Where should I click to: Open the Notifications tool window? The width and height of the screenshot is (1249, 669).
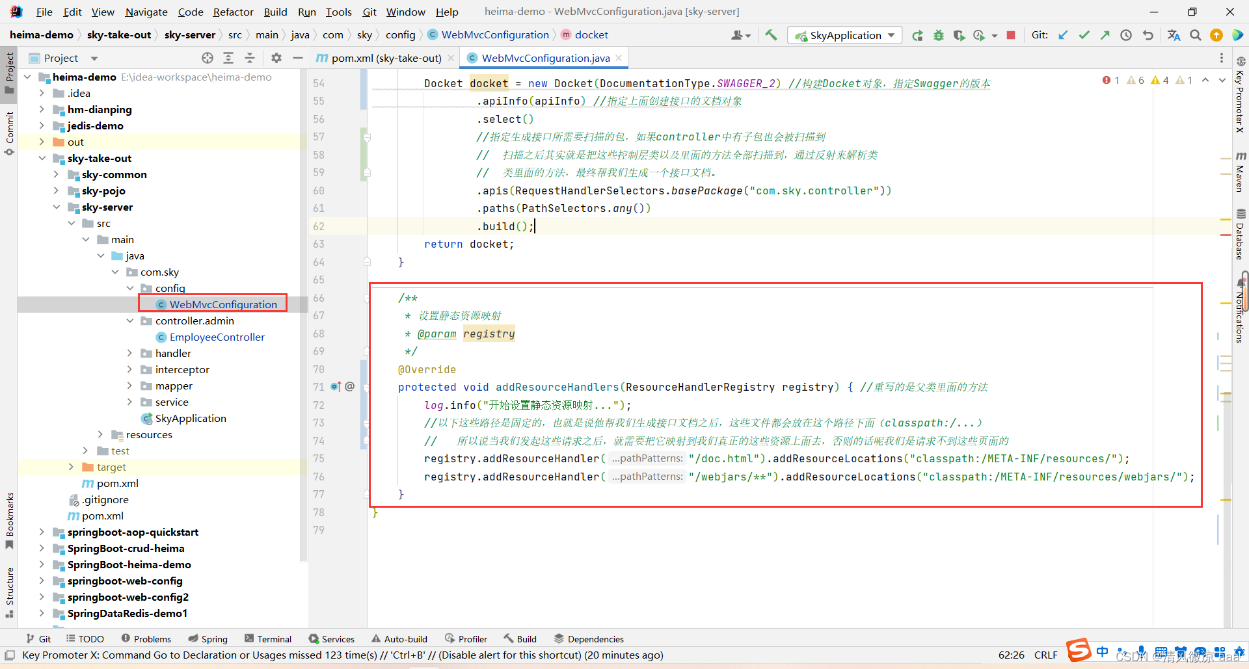[1240, 311]
